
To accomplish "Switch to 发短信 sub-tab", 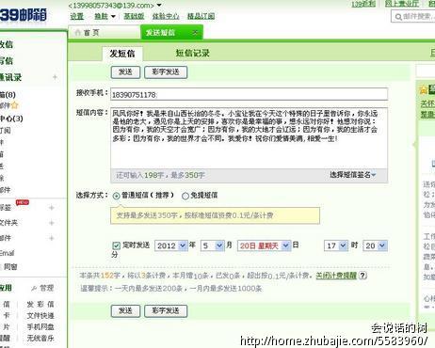I will (122, 54).
